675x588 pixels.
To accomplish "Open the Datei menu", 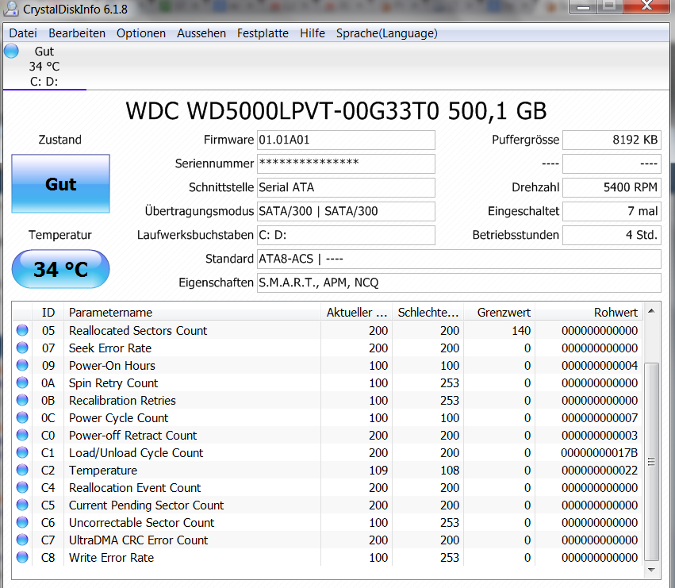I will click(x=23, y=33).
